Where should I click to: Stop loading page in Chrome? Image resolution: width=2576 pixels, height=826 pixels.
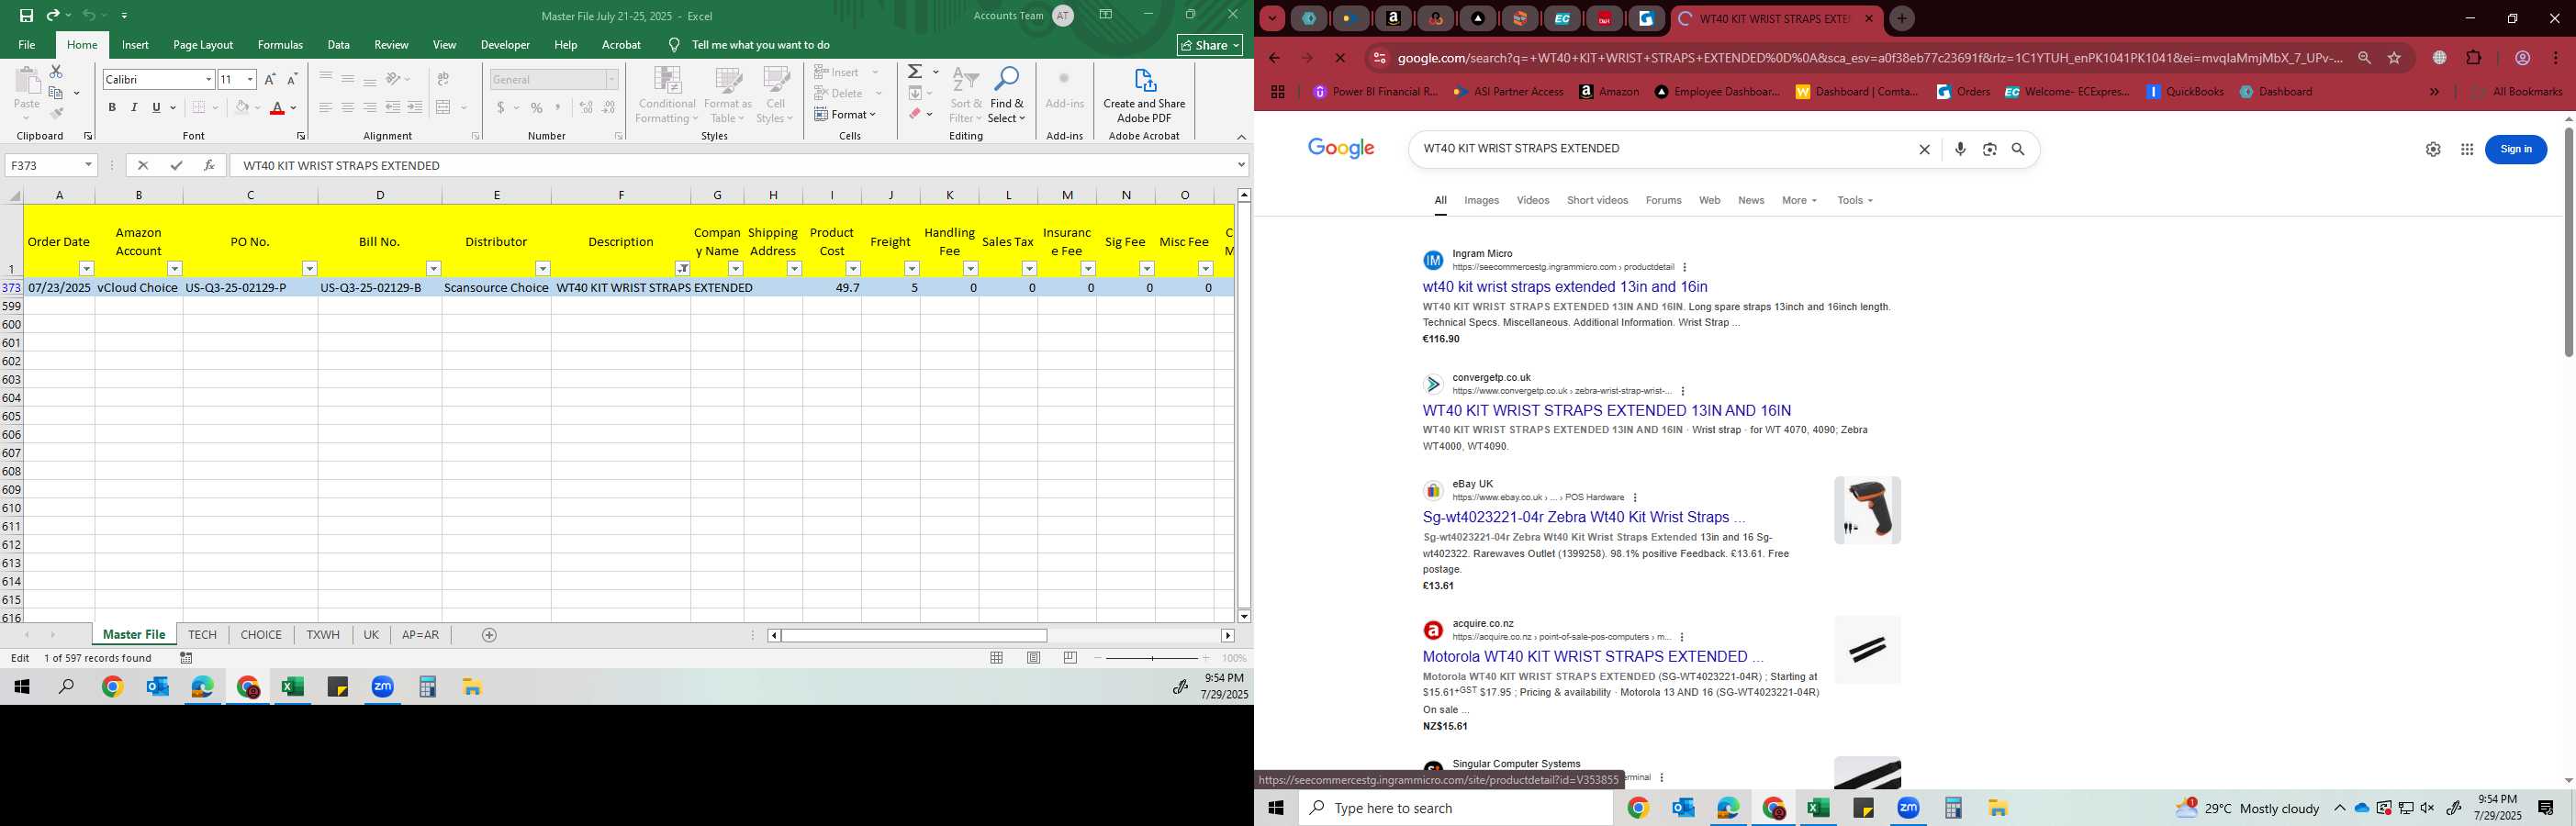pos(1340,58)
